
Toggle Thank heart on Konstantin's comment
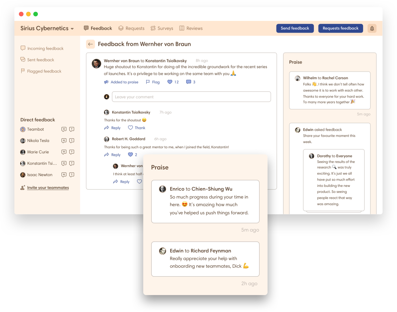[x=131, y=128]
